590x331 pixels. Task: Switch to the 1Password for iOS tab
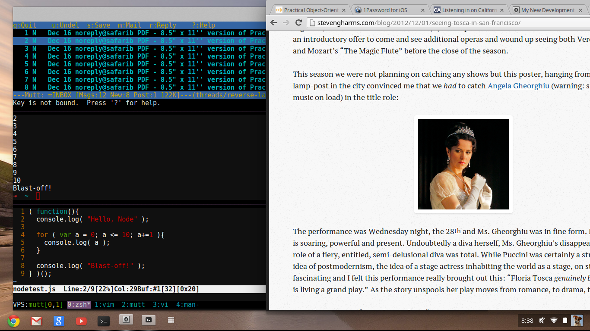point(384,10)
